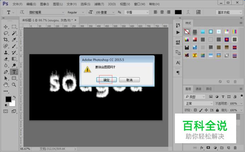This screenshot has width=245, height=152.
Task: Center align text in options bar
Action: pos(162,12)
